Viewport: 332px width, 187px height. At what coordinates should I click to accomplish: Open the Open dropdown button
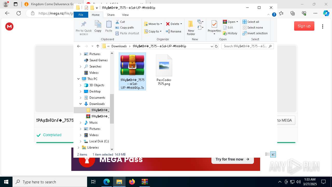coord(230,22)
